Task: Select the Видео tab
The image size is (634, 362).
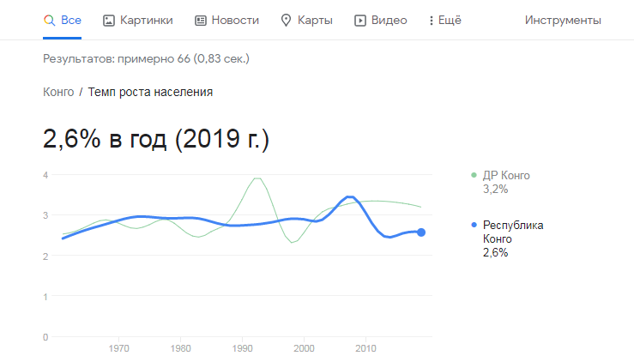Action: (x=380, y=21)
